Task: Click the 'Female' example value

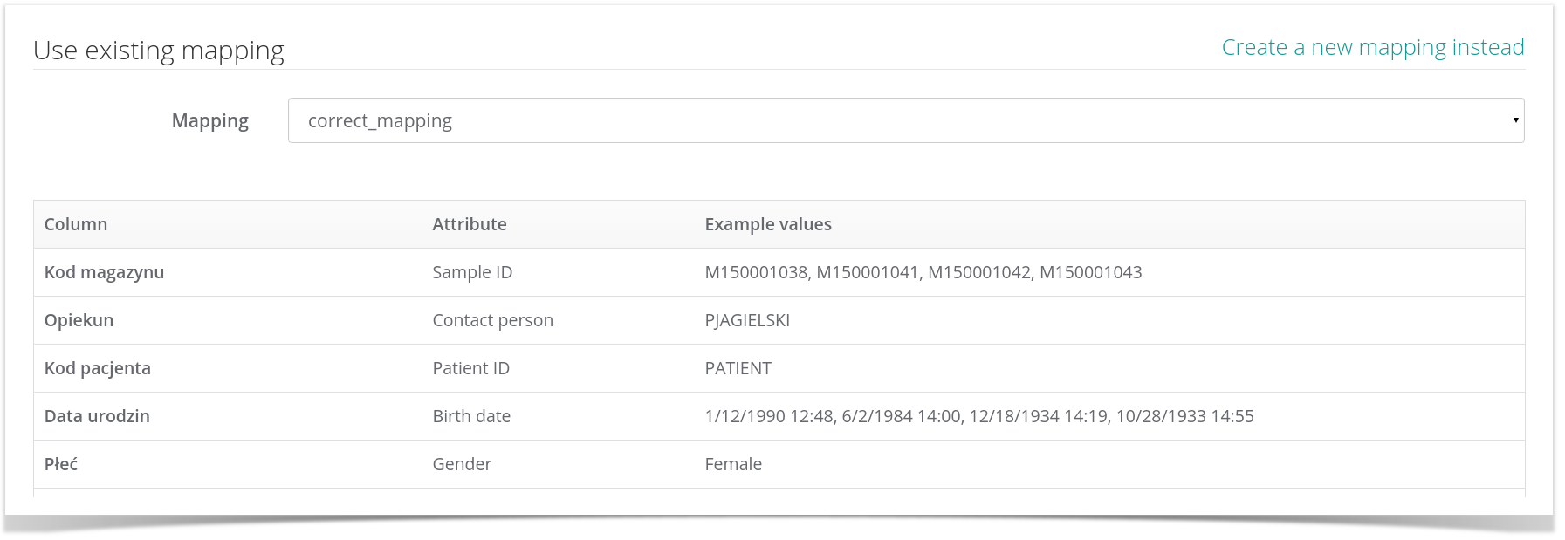Action: [x=733, y=464]
